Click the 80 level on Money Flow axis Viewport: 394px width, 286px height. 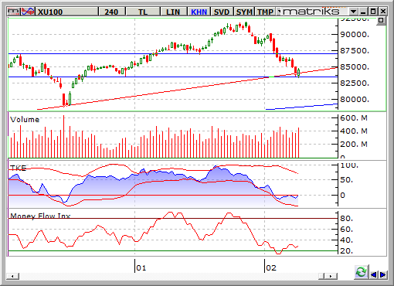[346, 219]
